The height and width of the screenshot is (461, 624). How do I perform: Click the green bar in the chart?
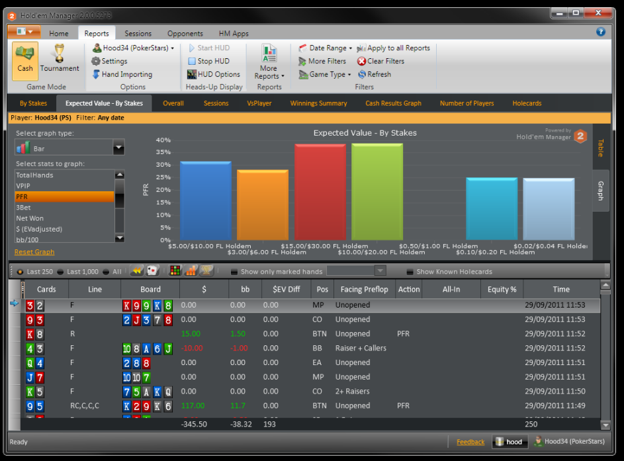377,192
